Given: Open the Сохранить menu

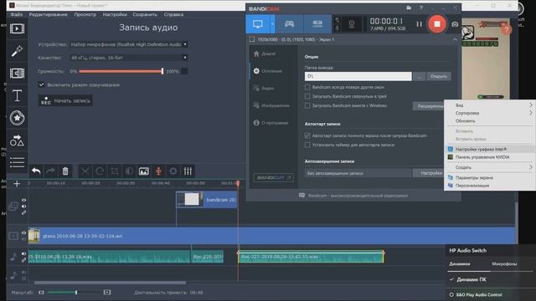Looking at the screenshot, I should (145, 15).
